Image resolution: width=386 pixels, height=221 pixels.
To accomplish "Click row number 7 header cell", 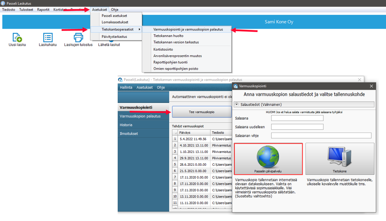I will coord(175,177).
